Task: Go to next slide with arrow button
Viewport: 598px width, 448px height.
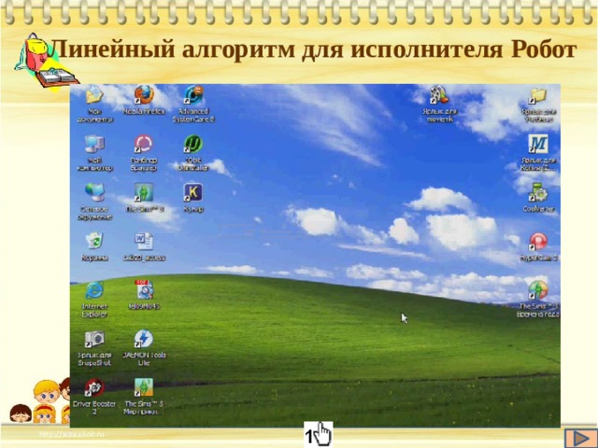Action: (580, 439)
